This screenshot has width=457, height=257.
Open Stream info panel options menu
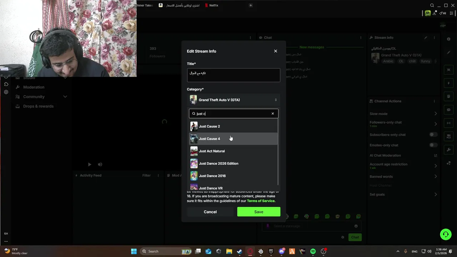[x=435, y=37]
